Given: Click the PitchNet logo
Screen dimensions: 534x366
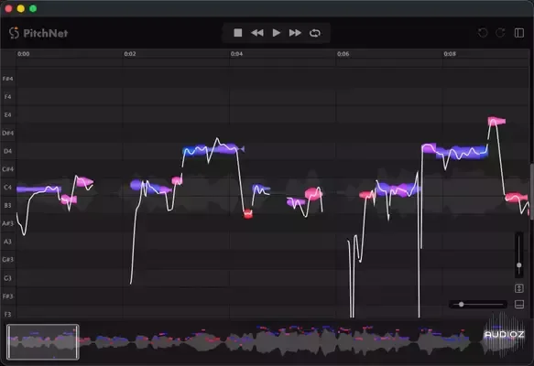Looking at the screenshot, I should [x=38, y=33].
